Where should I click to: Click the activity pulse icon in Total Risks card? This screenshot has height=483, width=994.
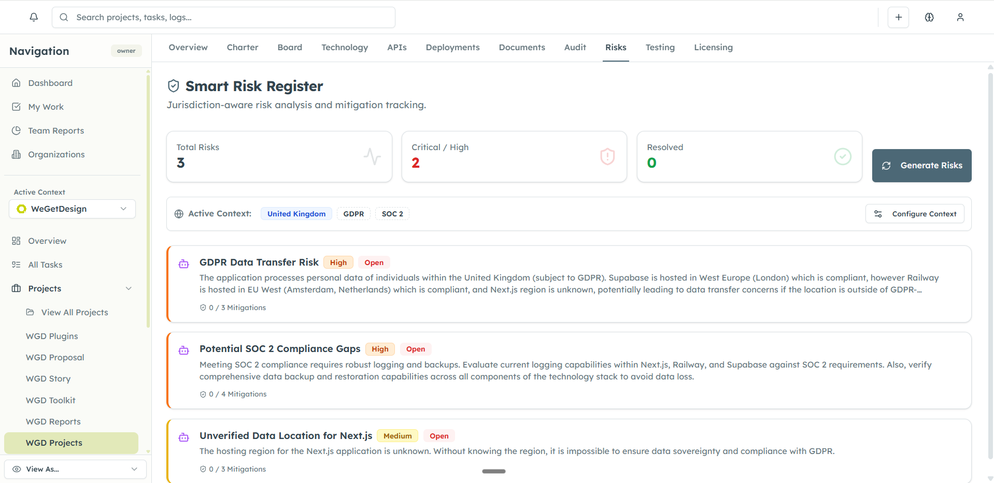(372, 156)
